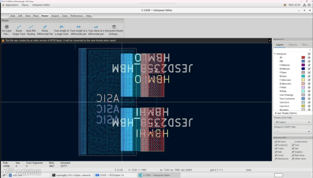Switch to the terminal window in taskbar

tap(72, 175)
